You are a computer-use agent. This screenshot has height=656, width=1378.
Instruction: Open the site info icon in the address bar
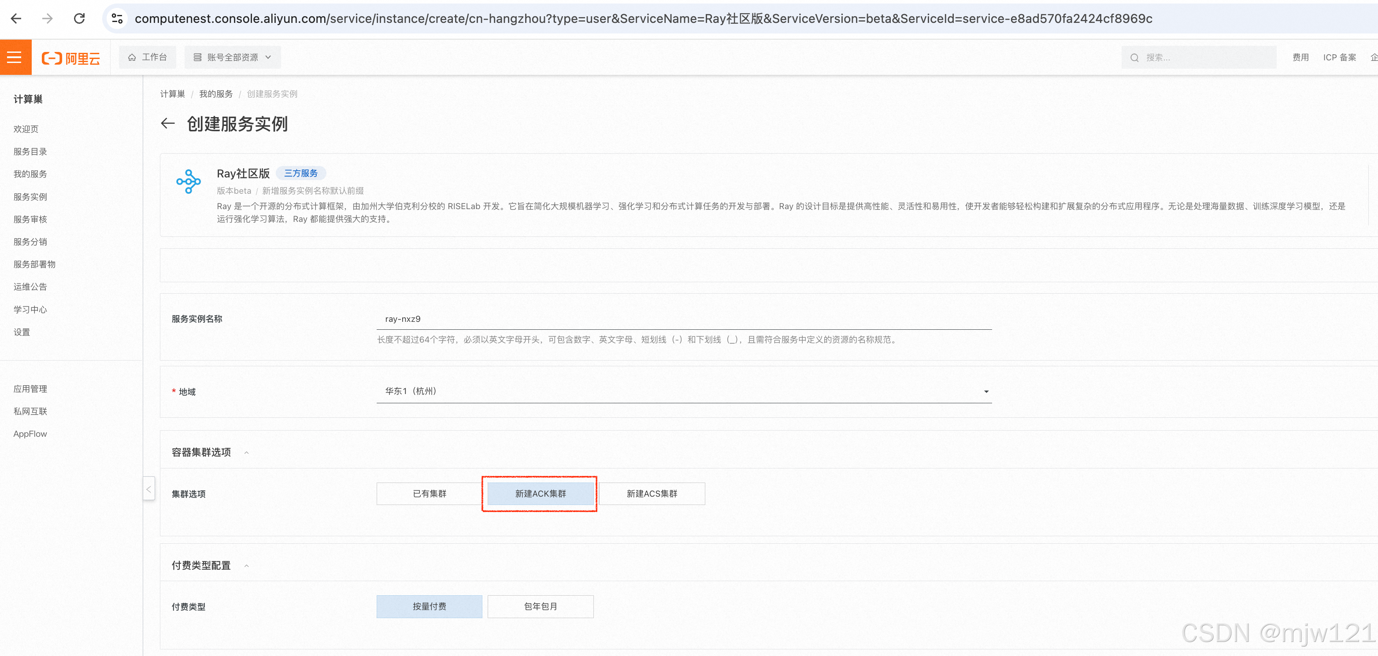click(x=117, y=19)
